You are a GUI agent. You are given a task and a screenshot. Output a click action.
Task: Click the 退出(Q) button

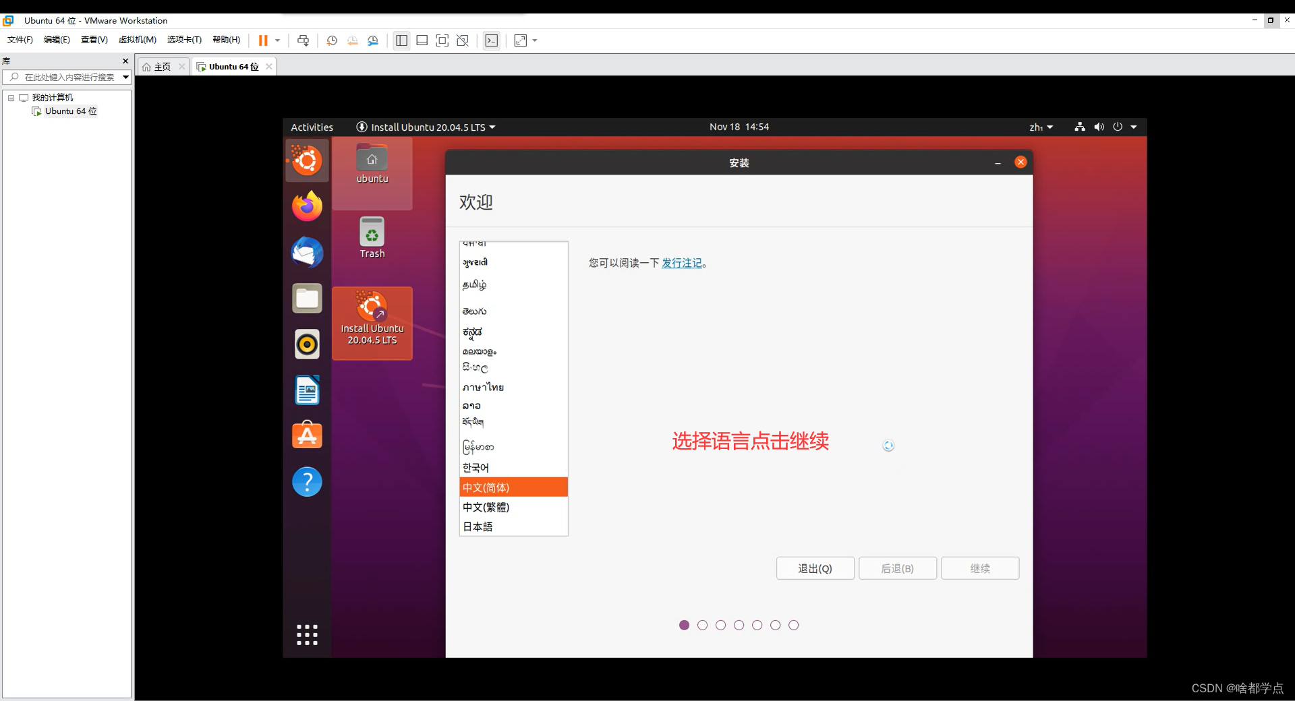pyautogui.click(x=815, y=568)
